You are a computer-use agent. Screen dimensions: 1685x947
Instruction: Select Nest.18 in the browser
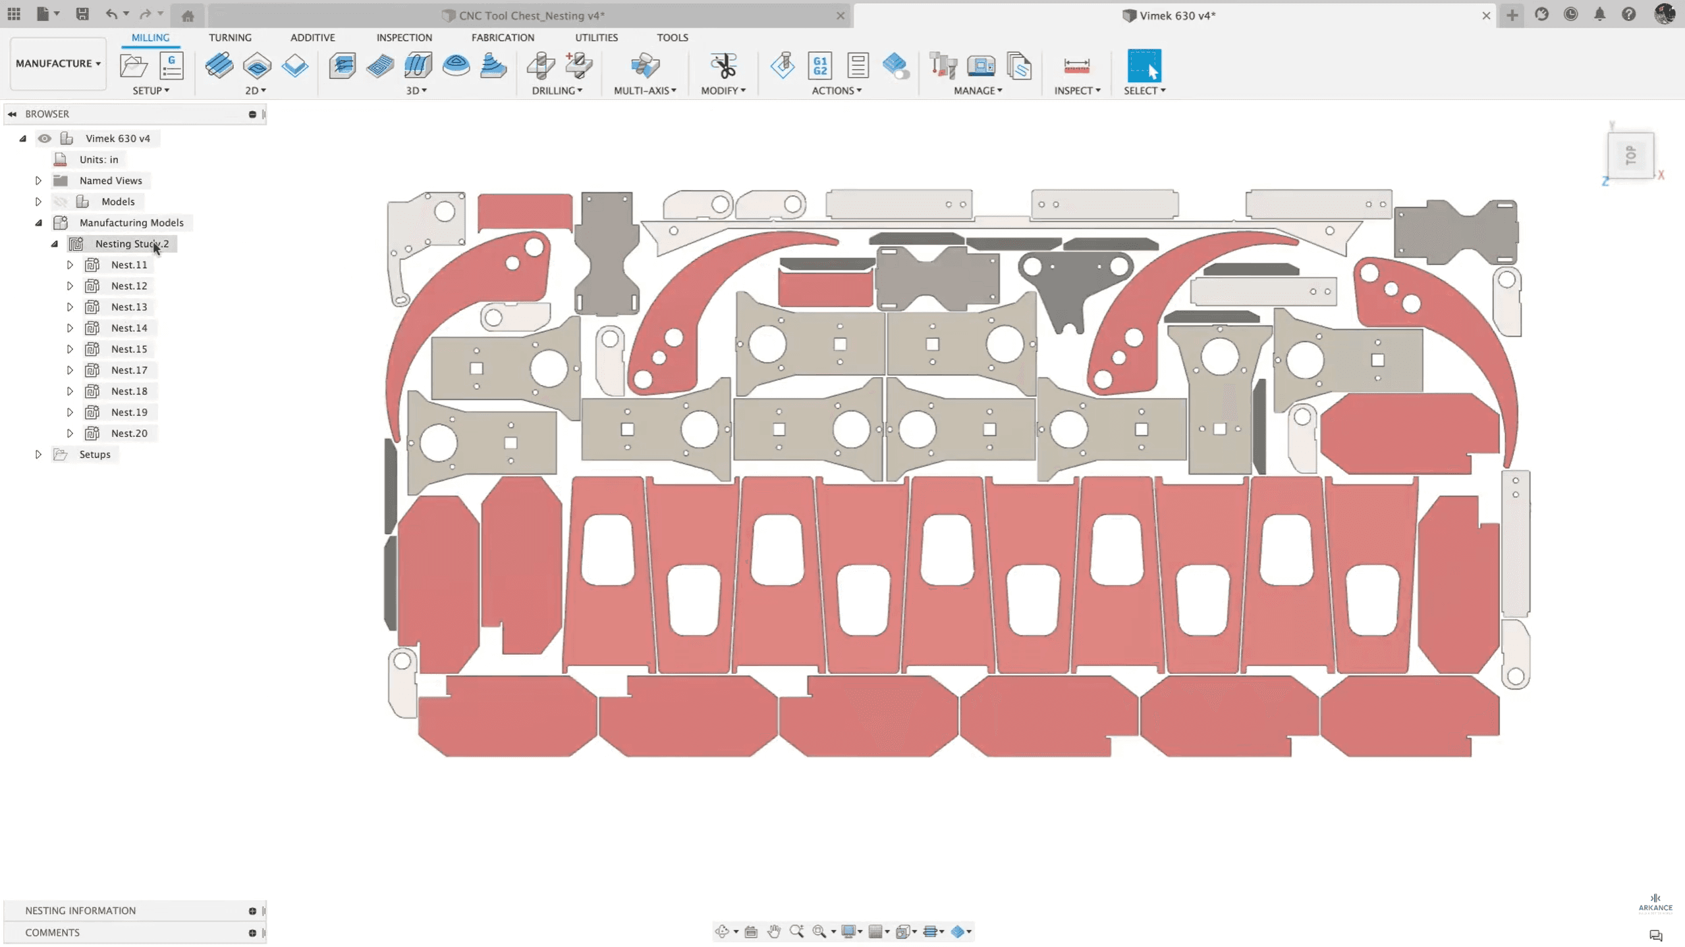[129, 391]
